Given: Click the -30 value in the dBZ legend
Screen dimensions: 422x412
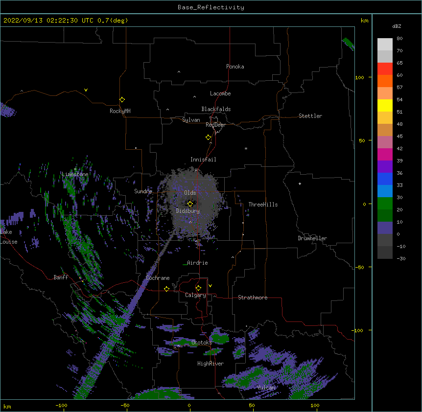Looking at the screenshot, I should [401, 258].
